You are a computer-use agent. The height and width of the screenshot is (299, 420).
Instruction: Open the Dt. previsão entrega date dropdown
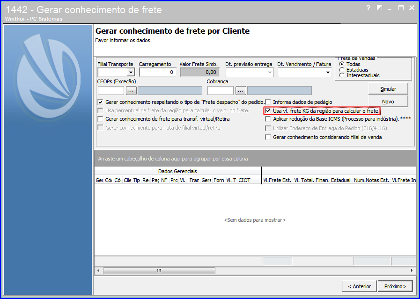click(270, 73)
